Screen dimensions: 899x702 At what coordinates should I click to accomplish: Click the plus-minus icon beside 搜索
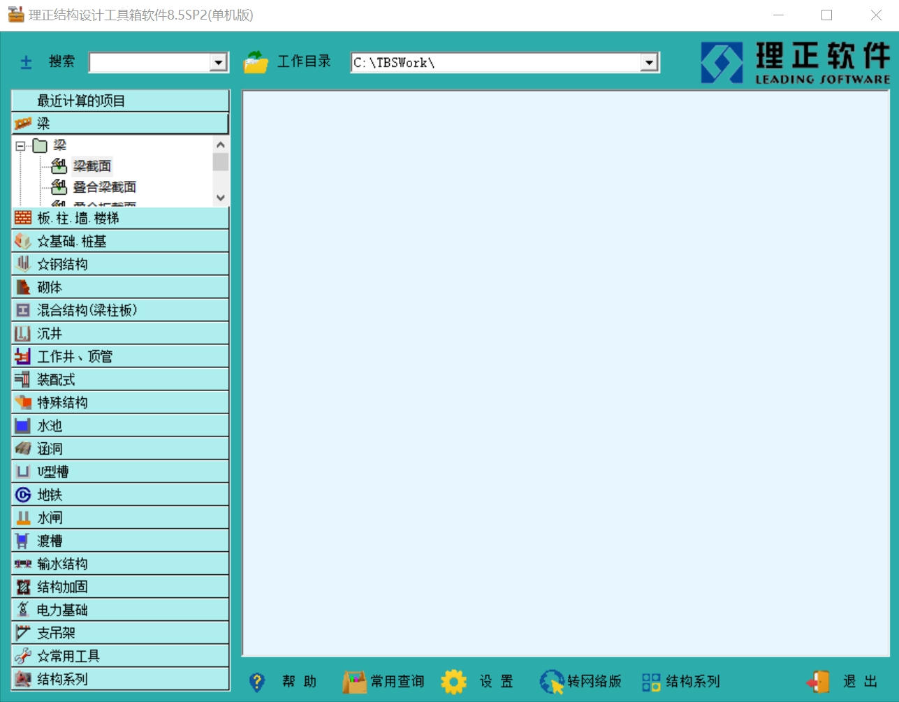(x=27, y=63)
